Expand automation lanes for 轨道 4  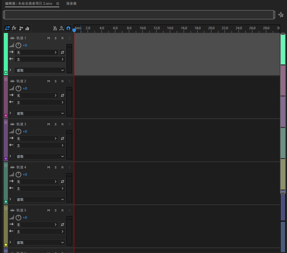(10, 199)
